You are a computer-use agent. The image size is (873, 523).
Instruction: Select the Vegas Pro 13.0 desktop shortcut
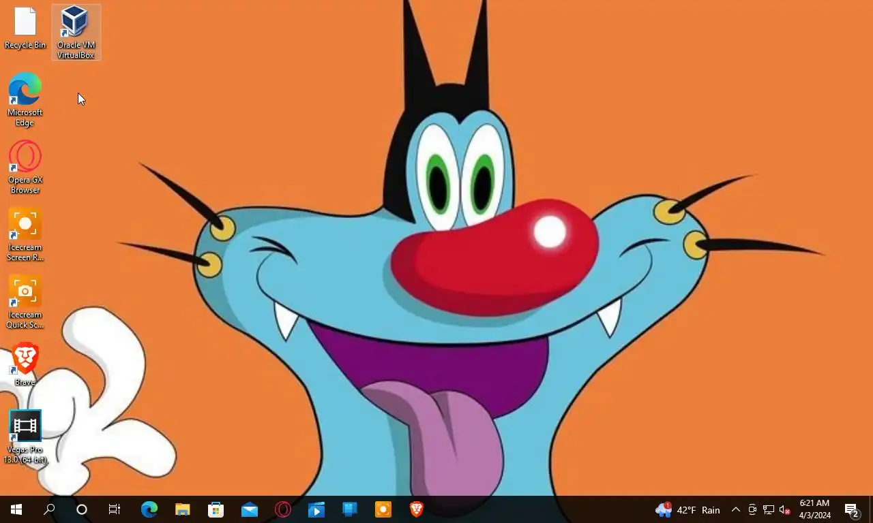pos(25,437)
